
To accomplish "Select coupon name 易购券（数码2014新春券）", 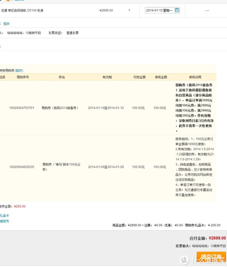I will 60,108.
